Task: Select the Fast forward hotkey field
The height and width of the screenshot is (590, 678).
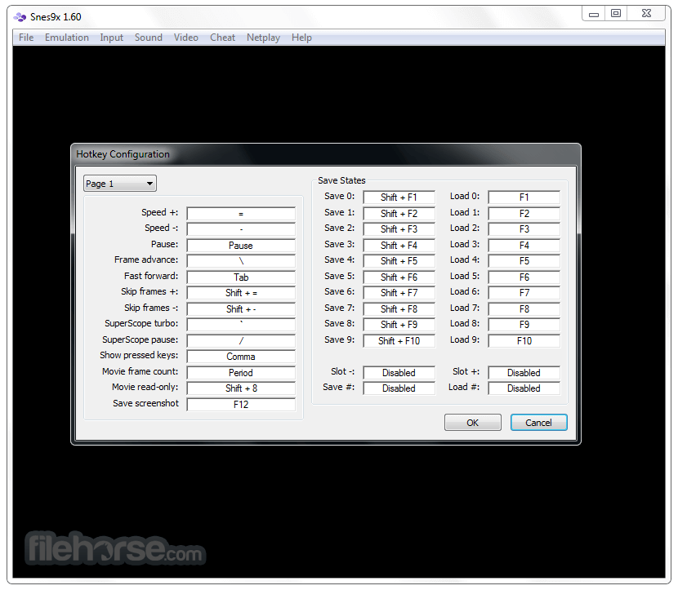Action: (241, 277)
